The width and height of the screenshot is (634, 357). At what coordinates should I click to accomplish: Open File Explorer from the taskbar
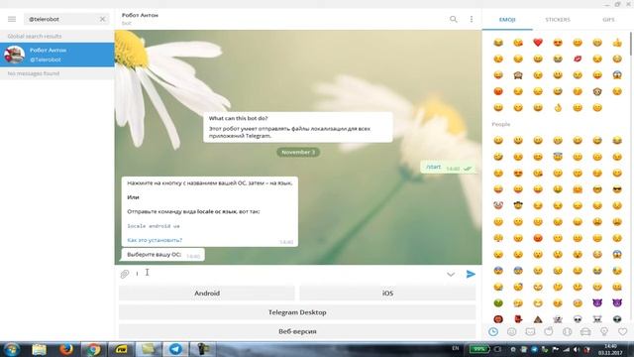click(x=39, y=349)
